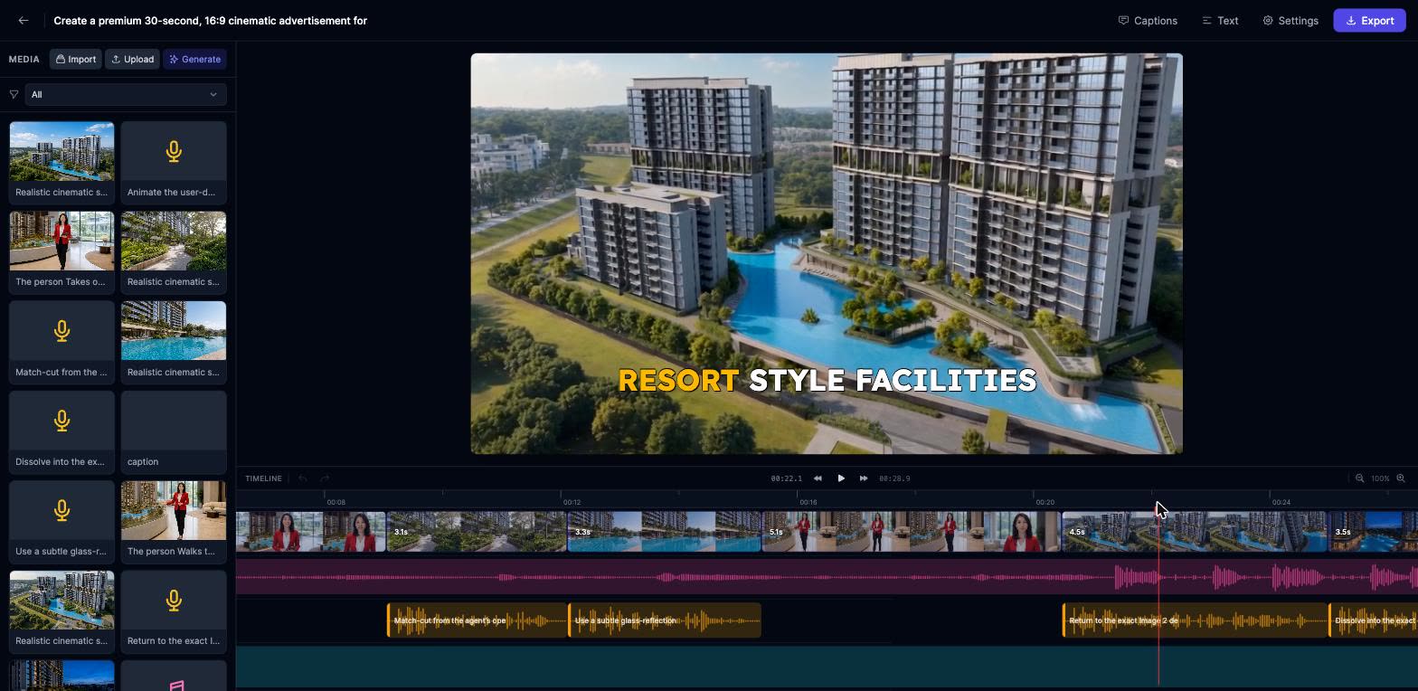Export the video project
This screenshot has height=691, width=1418.
pyautogui.click(x=1369, y=21)
